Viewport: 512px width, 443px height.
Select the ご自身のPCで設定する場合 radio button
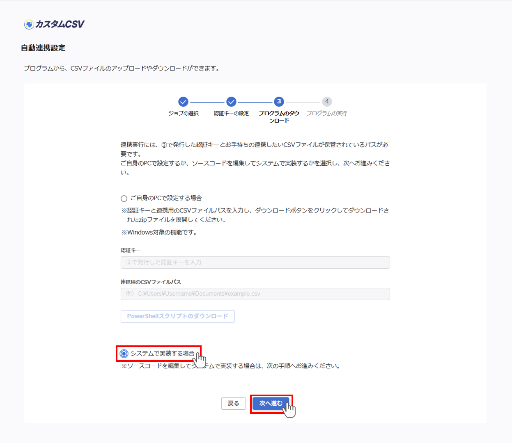click(x=124, y=199)
